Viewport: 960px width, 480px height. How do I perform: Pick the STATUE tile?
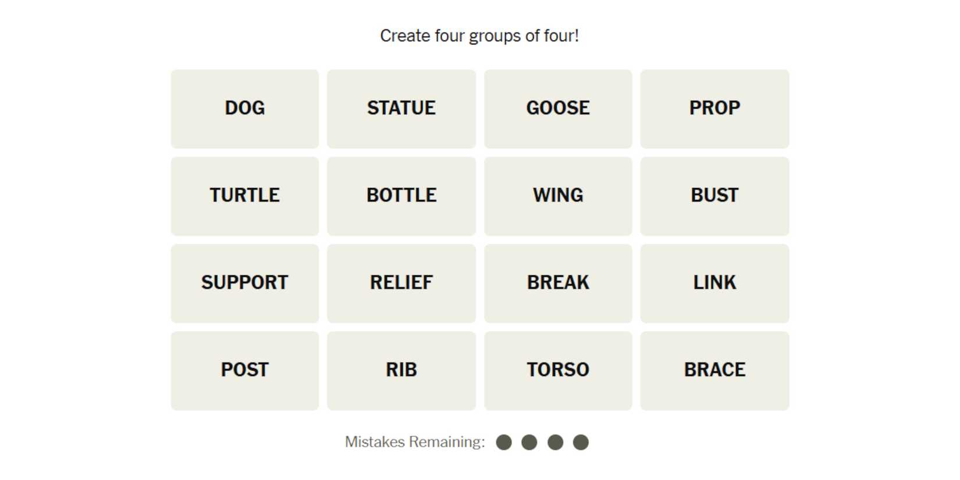pos(401,109)
